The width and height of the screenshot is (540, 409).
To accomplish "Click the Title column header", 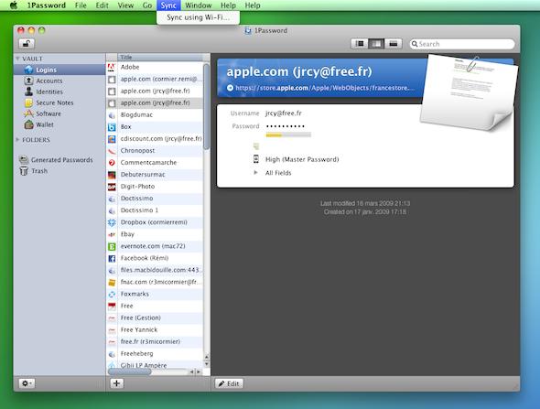I will [160, 57].
